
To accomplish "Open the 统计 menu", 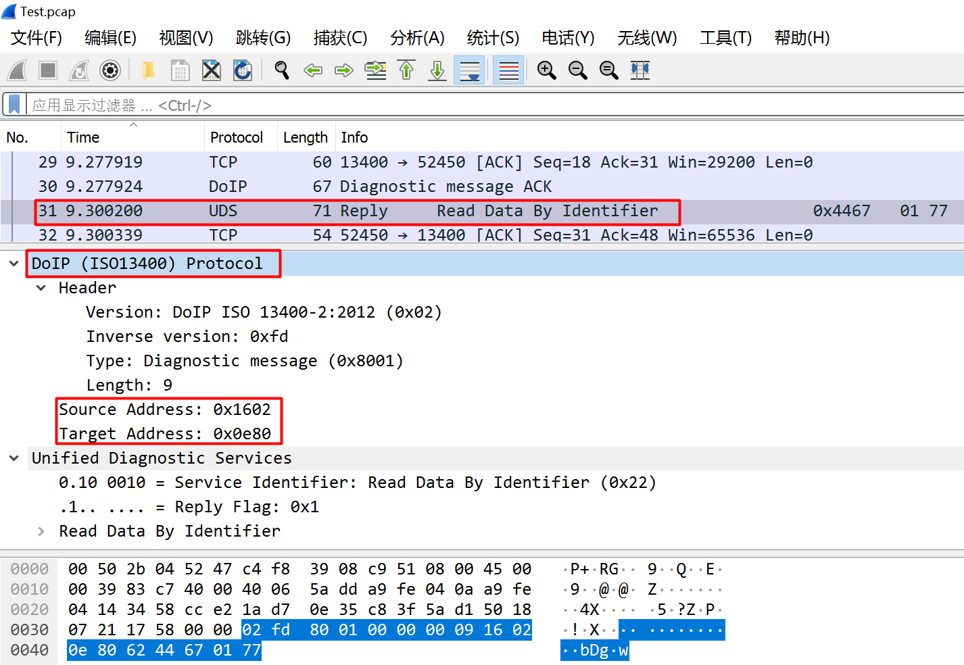I will point(492,38).
